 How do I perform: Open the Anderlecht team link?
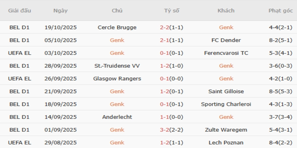tap(117, 117)
